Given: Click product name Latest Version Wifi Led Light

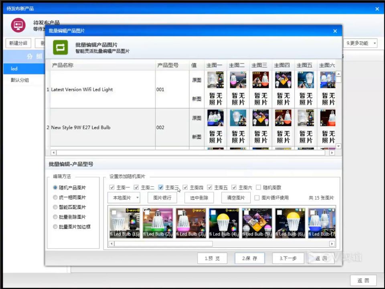Looking at the screenshot, I should point(82,90).
